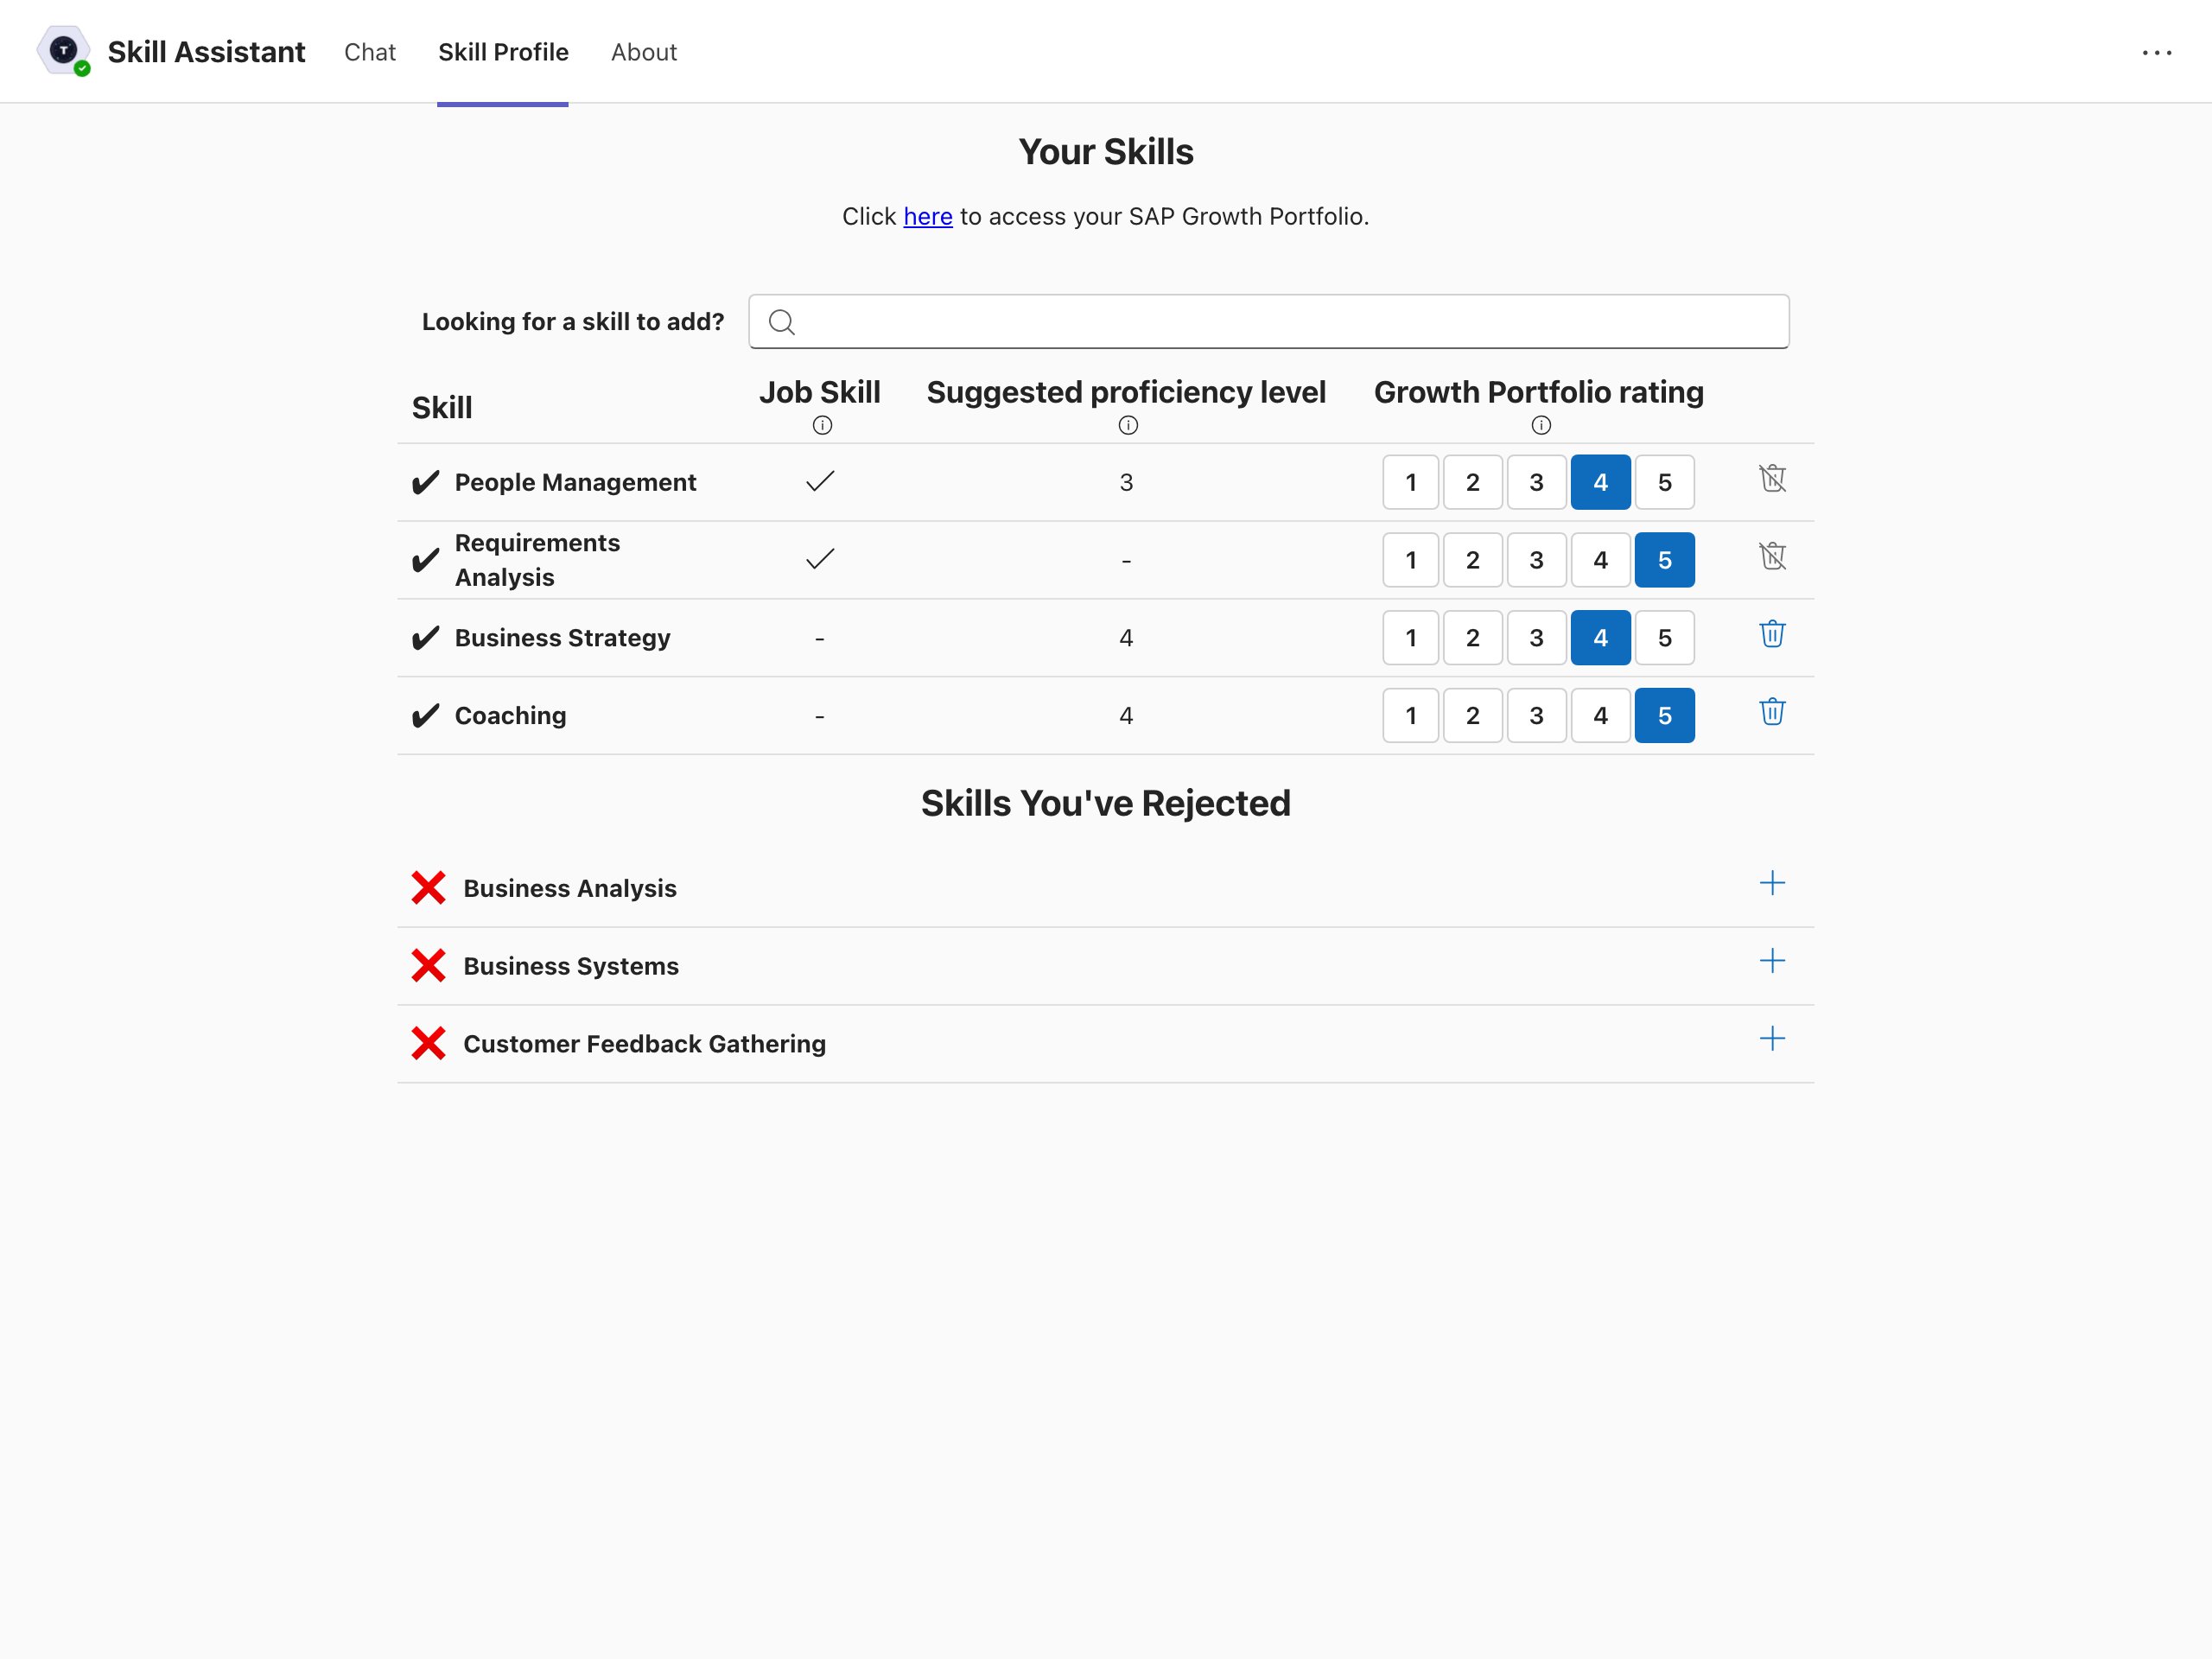Viewport: 2212px width, 1659px height.
Task: Click the Coaching skill name
Action: (510, 716)
